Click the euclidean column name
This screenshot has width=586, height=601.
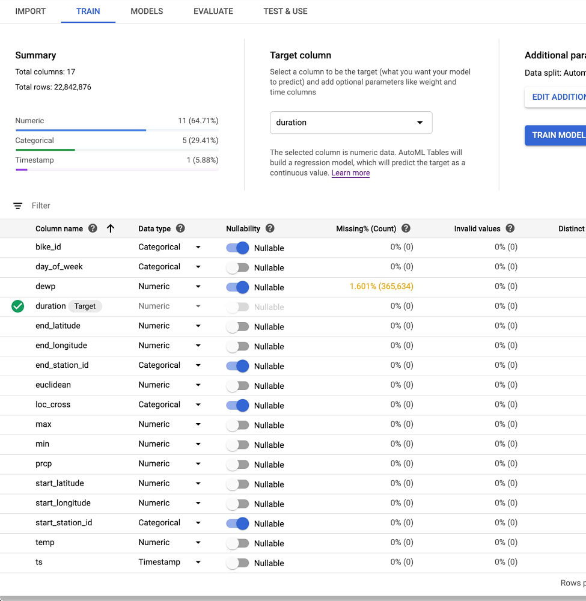[53, 385]
